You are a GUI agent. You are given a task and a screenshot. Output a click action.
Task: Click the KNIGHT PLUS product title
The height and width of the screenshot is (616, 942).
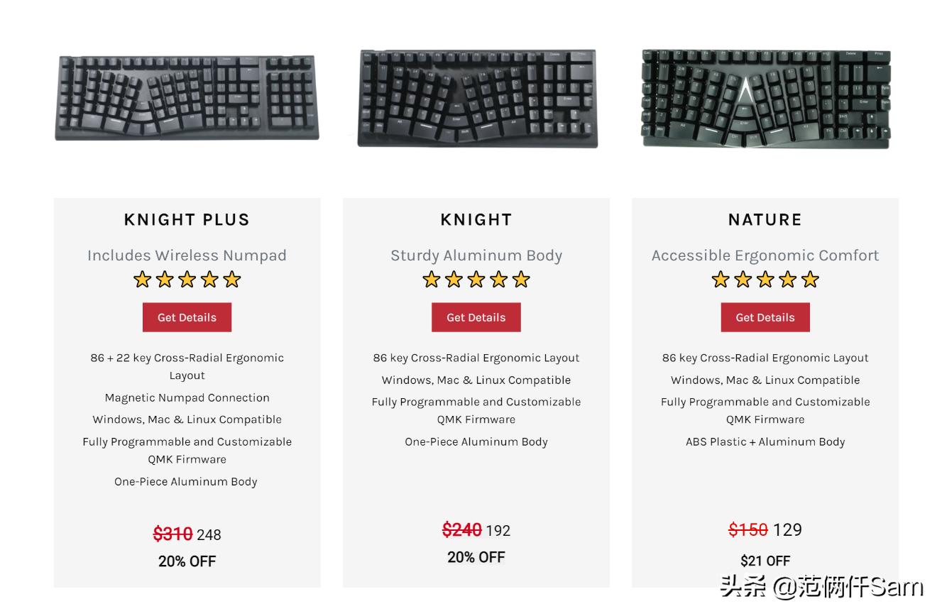(187, 220)
